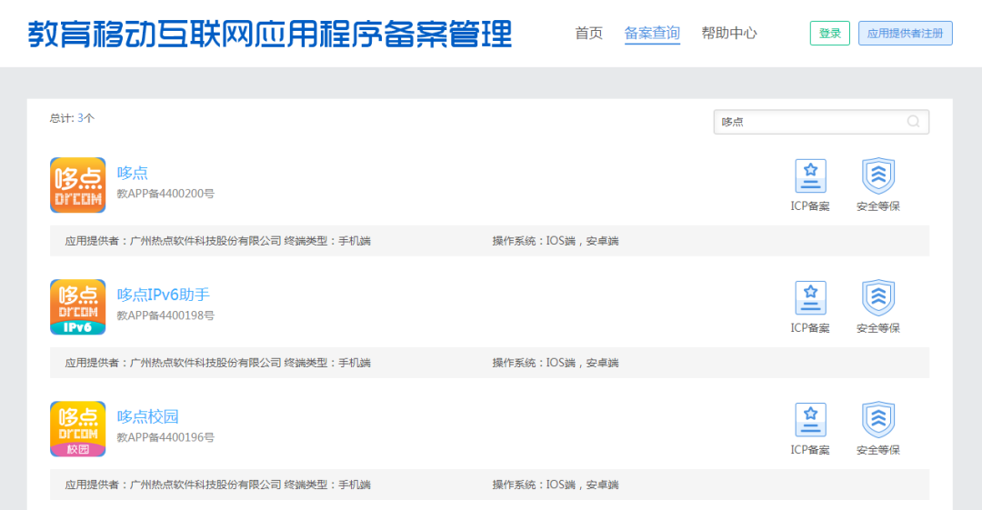
Task: Open the 哆点IPv6助手 title link
Action: 163,295
